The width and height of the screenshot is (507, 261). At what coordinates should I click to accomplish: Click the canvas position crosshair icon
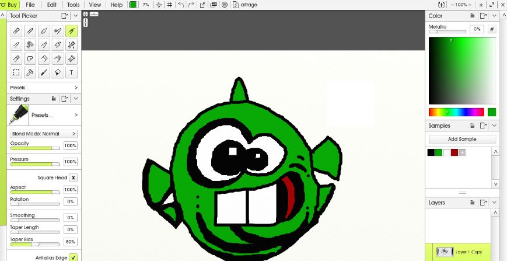(x=159, y=5)
